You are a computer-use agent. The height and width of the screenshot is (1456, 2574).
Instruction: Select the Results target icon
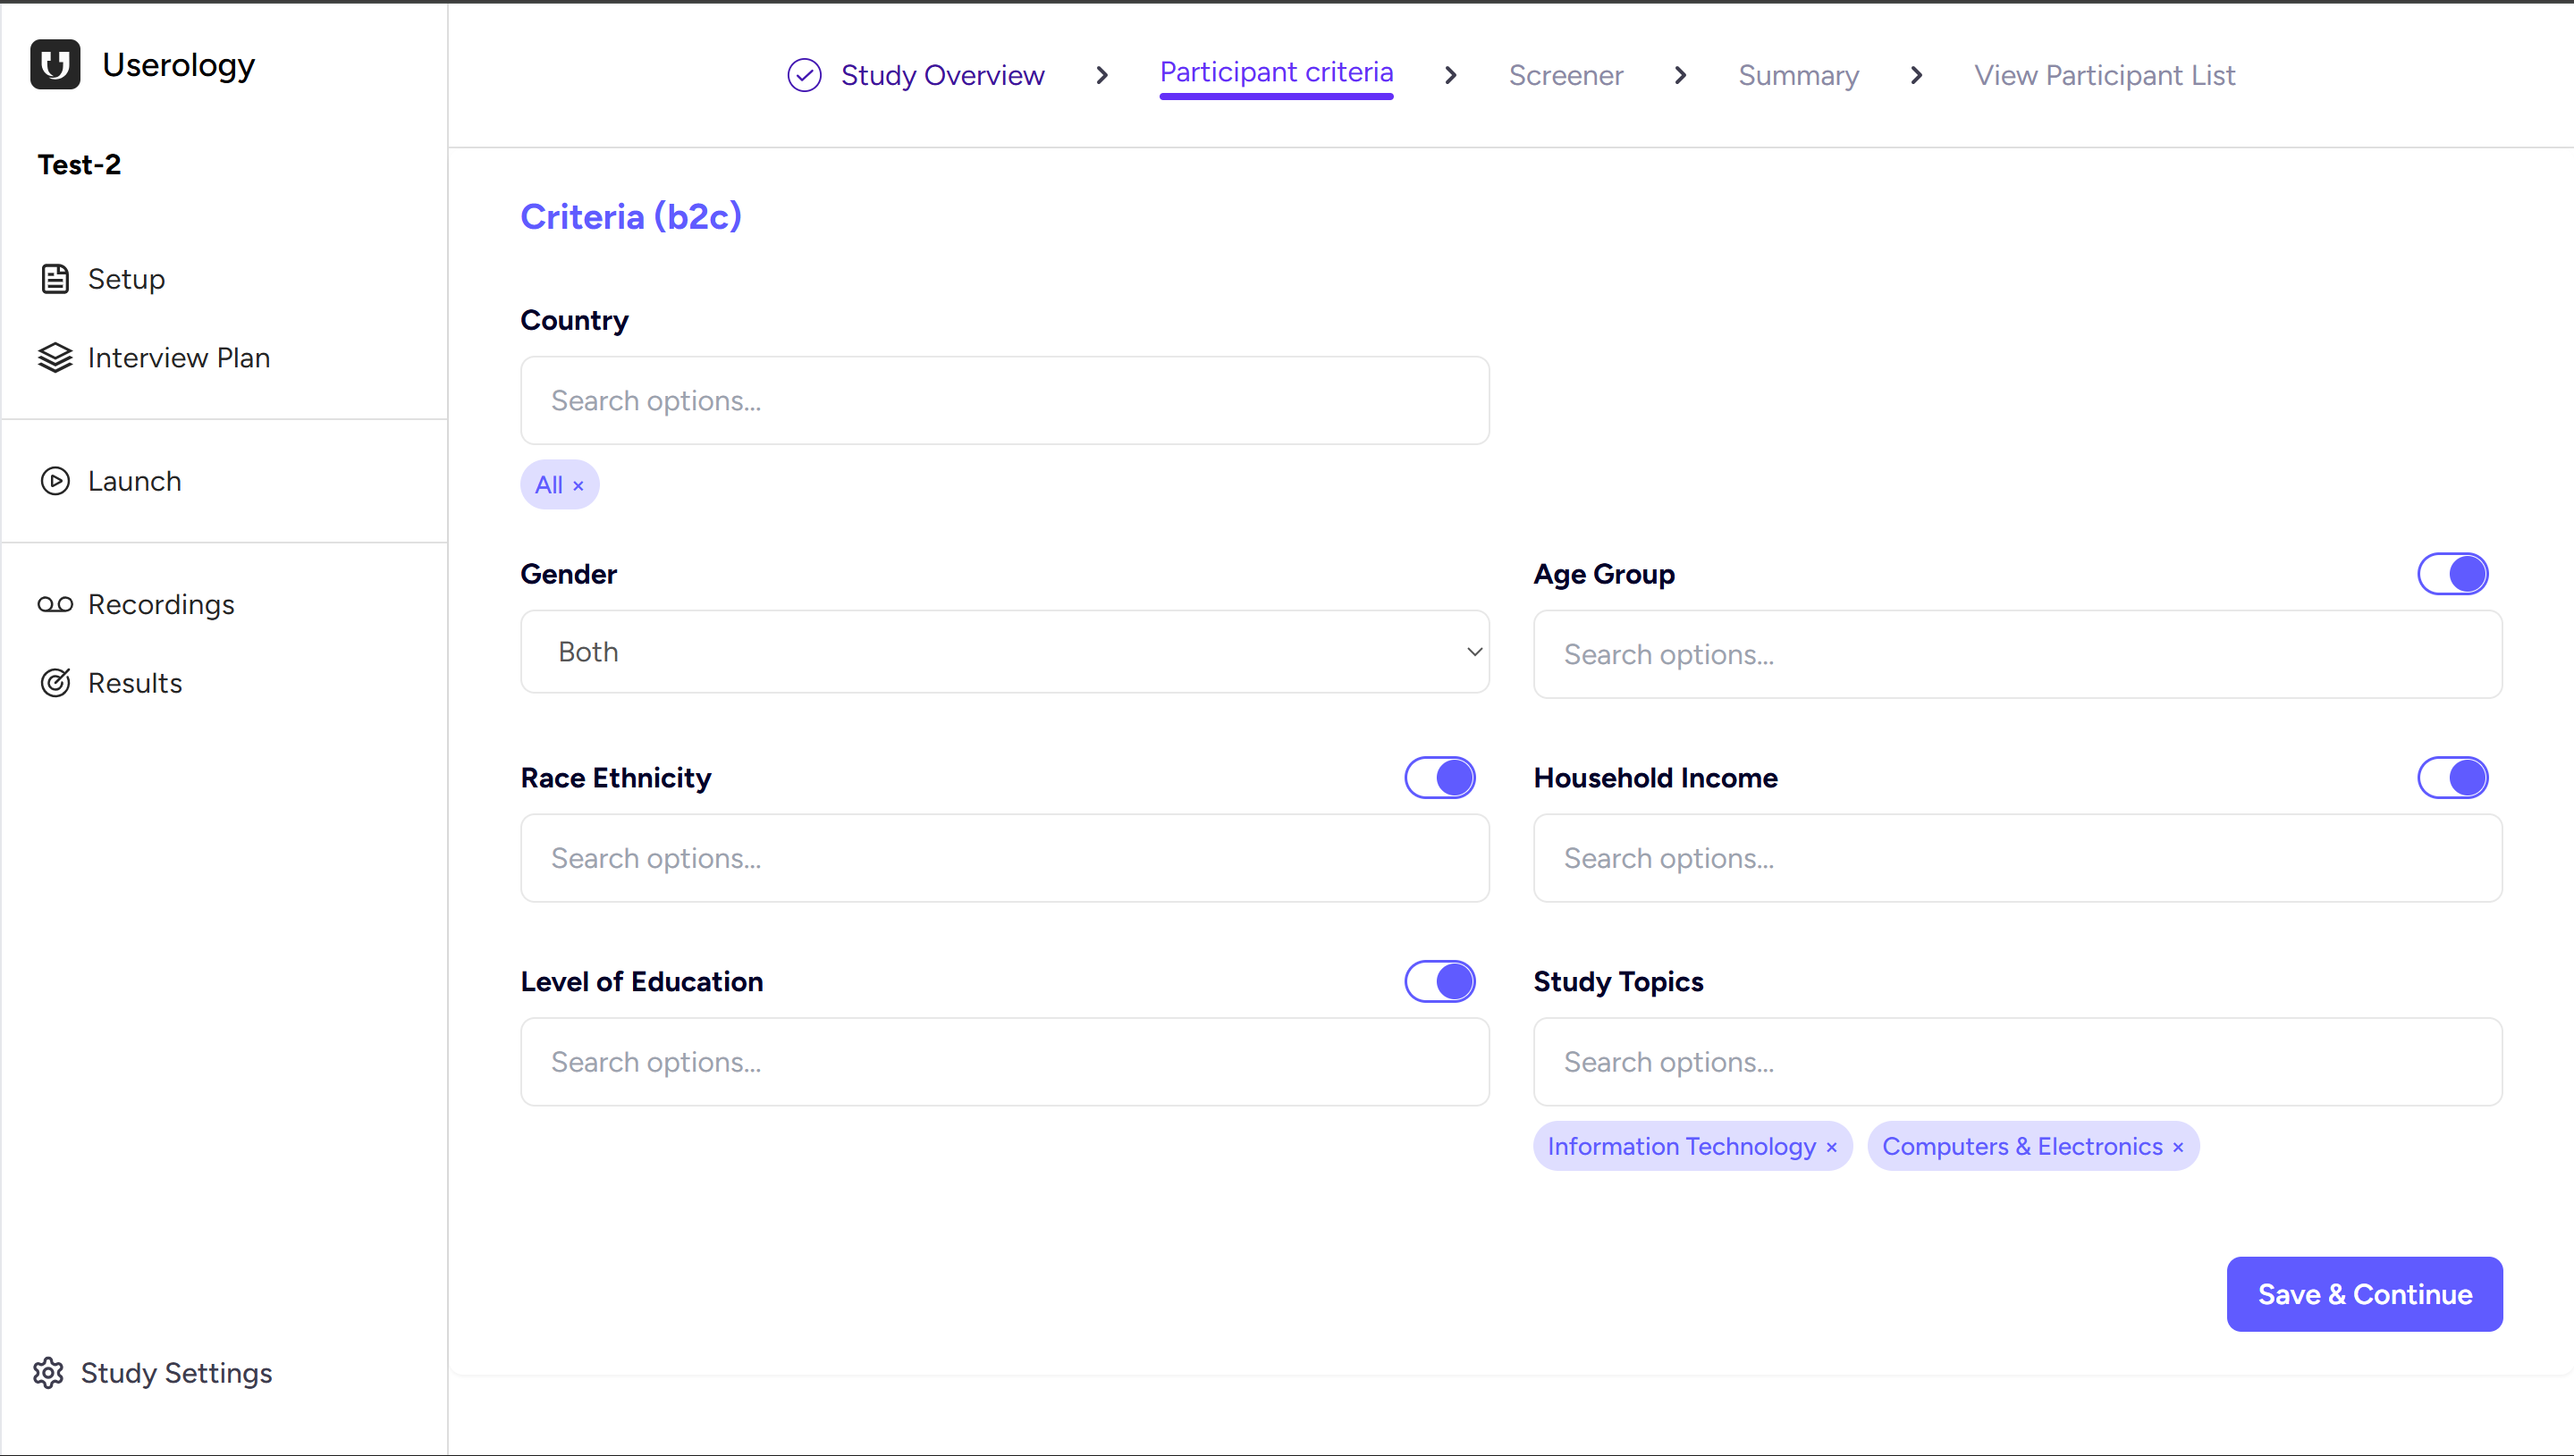[55, 682]
